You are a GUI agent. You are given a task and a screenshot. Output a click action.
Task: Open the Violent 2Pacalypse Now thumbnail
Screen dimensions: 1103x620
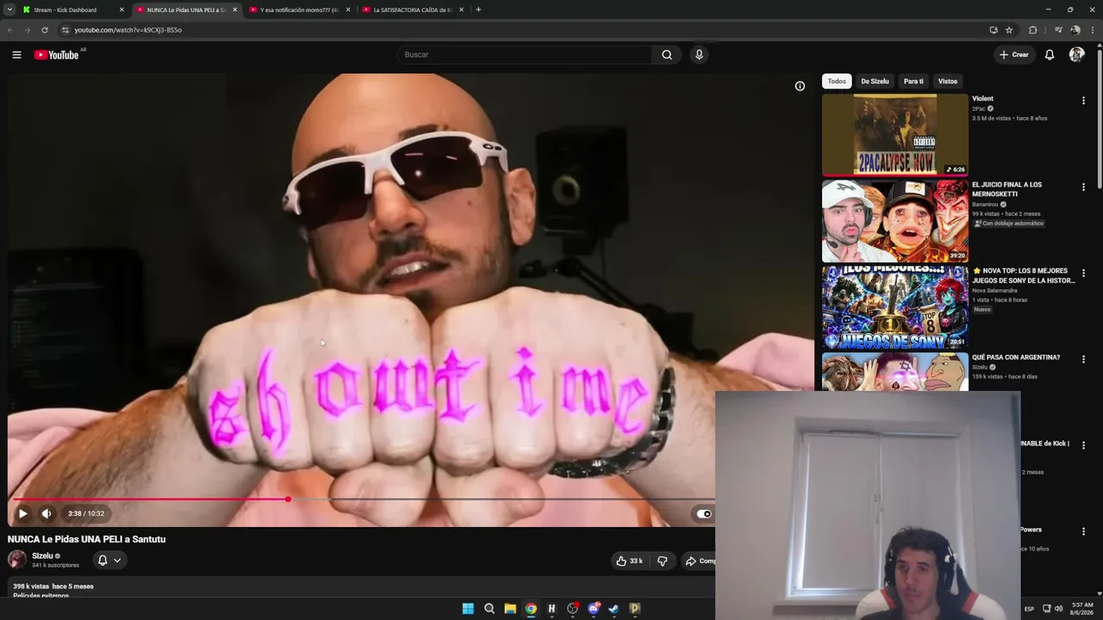pos(894,134)
